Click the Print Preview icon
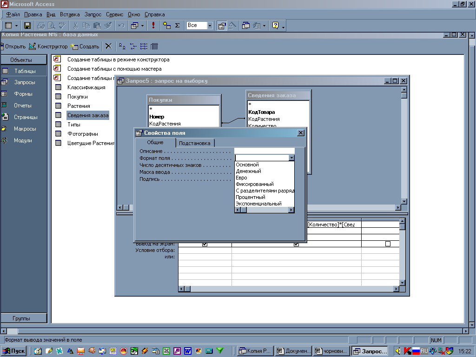The image size is (476, 357). (52, 26)
